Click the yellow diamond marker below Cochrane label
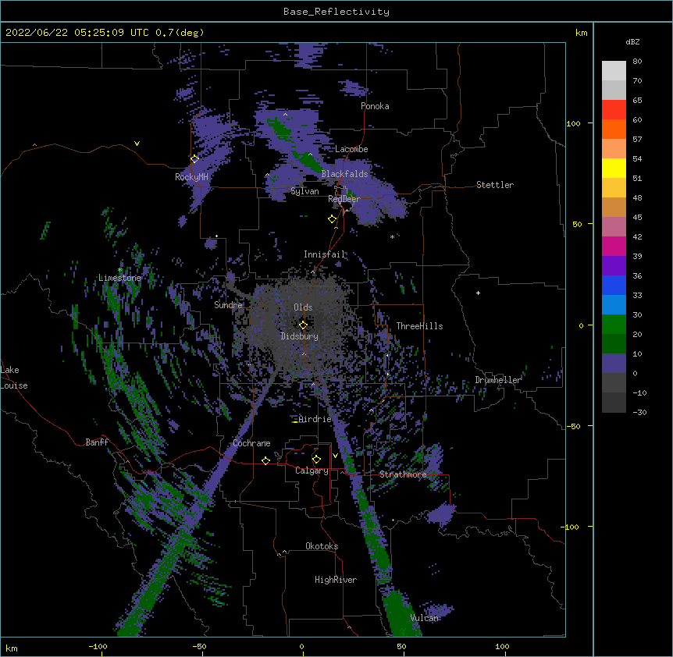 (x=265, y=460)
